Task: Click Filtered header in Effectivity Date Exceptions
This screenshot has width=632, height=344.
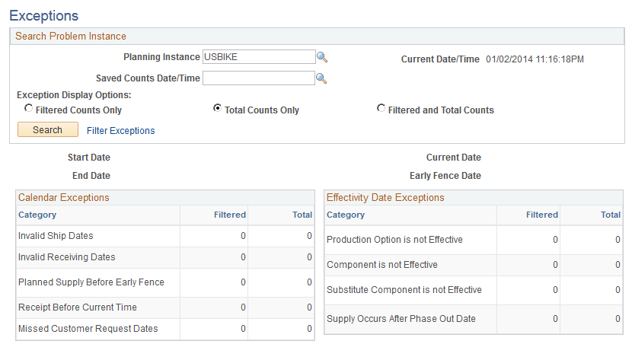Action: [x=541, y=215]
